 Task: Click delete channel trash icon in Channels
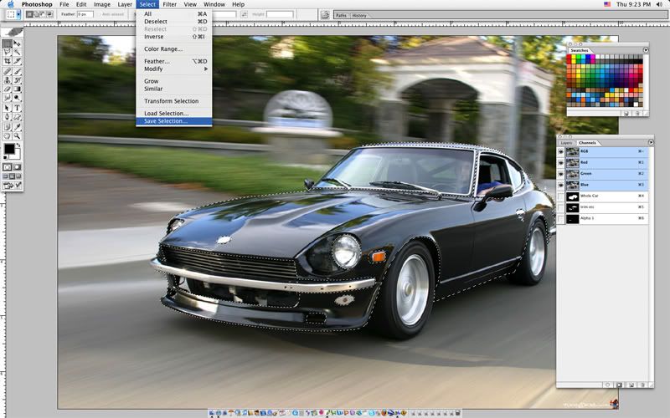tap(641, 385)
